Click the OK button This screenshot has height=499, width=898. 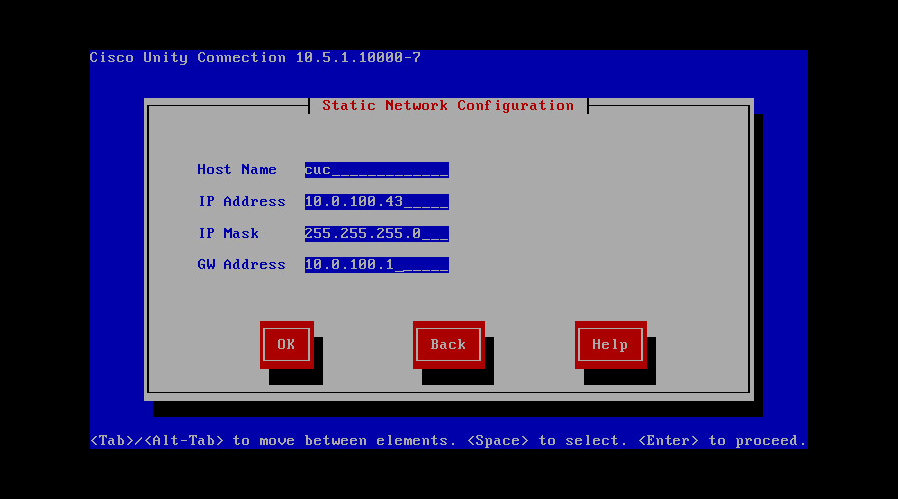287,345
